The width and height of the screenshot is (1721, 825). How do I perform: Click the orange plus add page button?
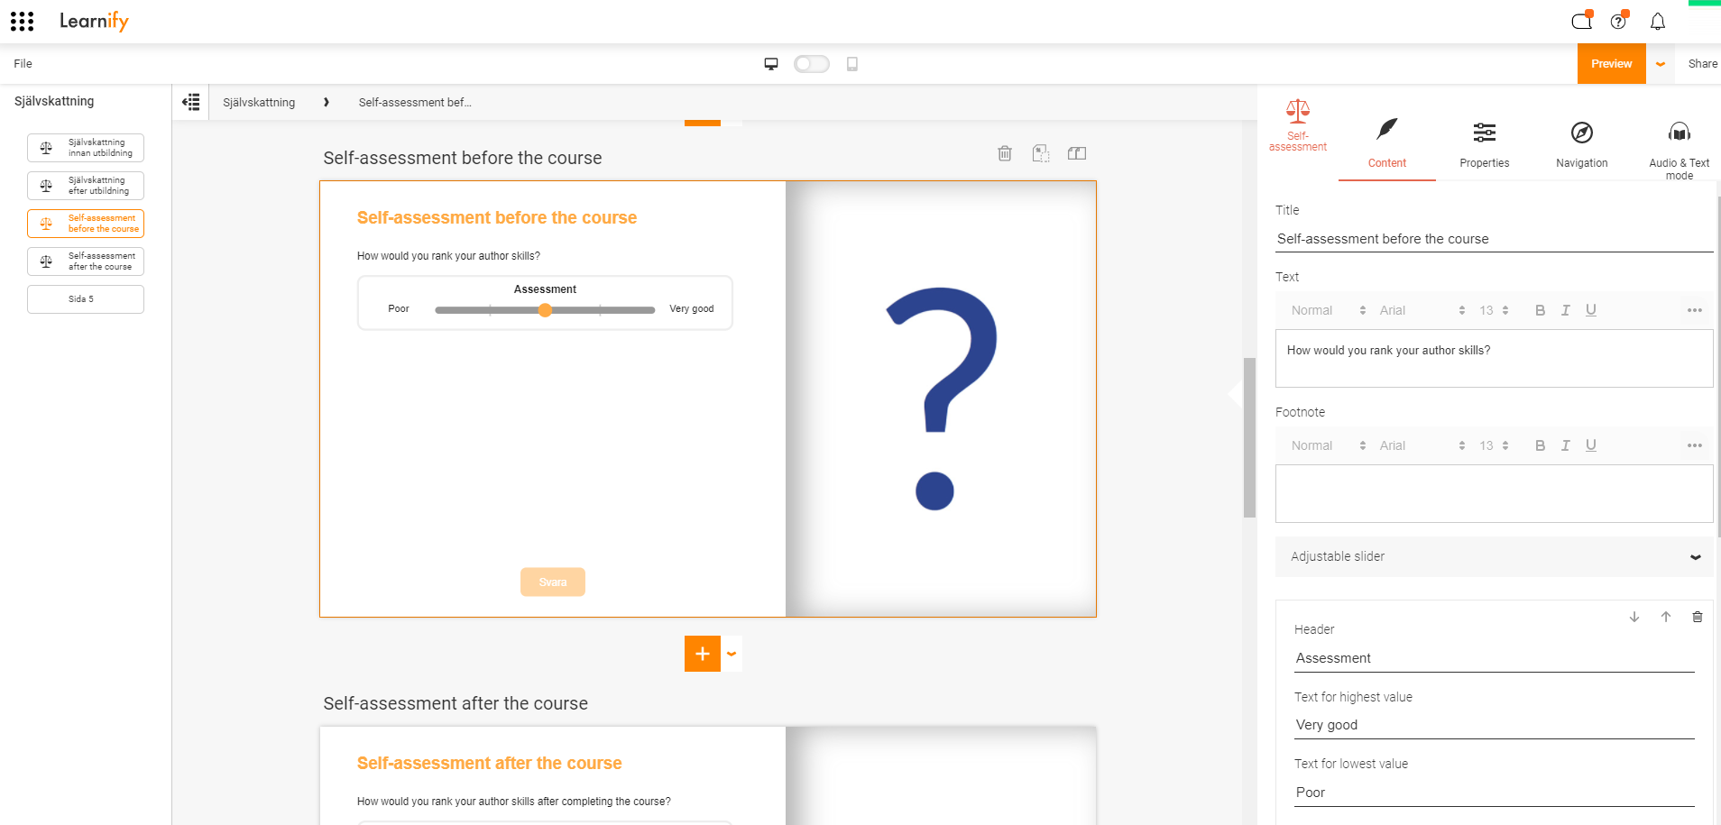703,654
